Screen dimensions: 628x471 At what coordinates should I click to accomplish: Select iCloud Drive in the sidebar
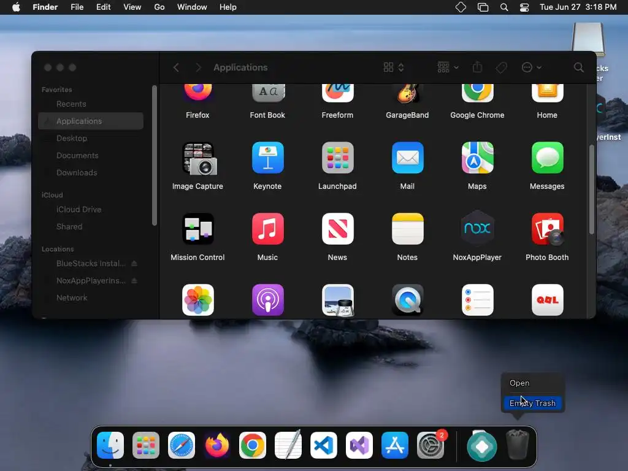tap(91, 210)
